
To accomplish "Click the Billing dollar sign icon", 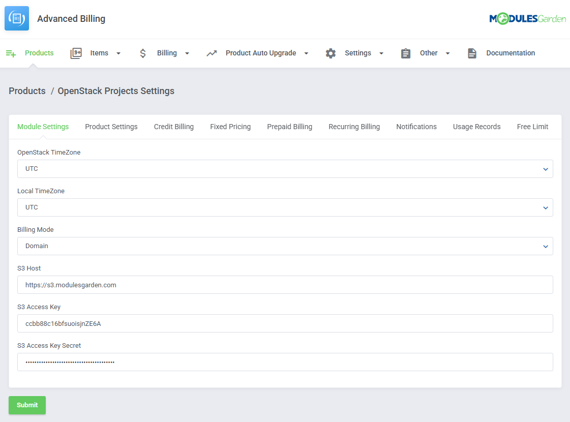I will (x=143, y=53).
